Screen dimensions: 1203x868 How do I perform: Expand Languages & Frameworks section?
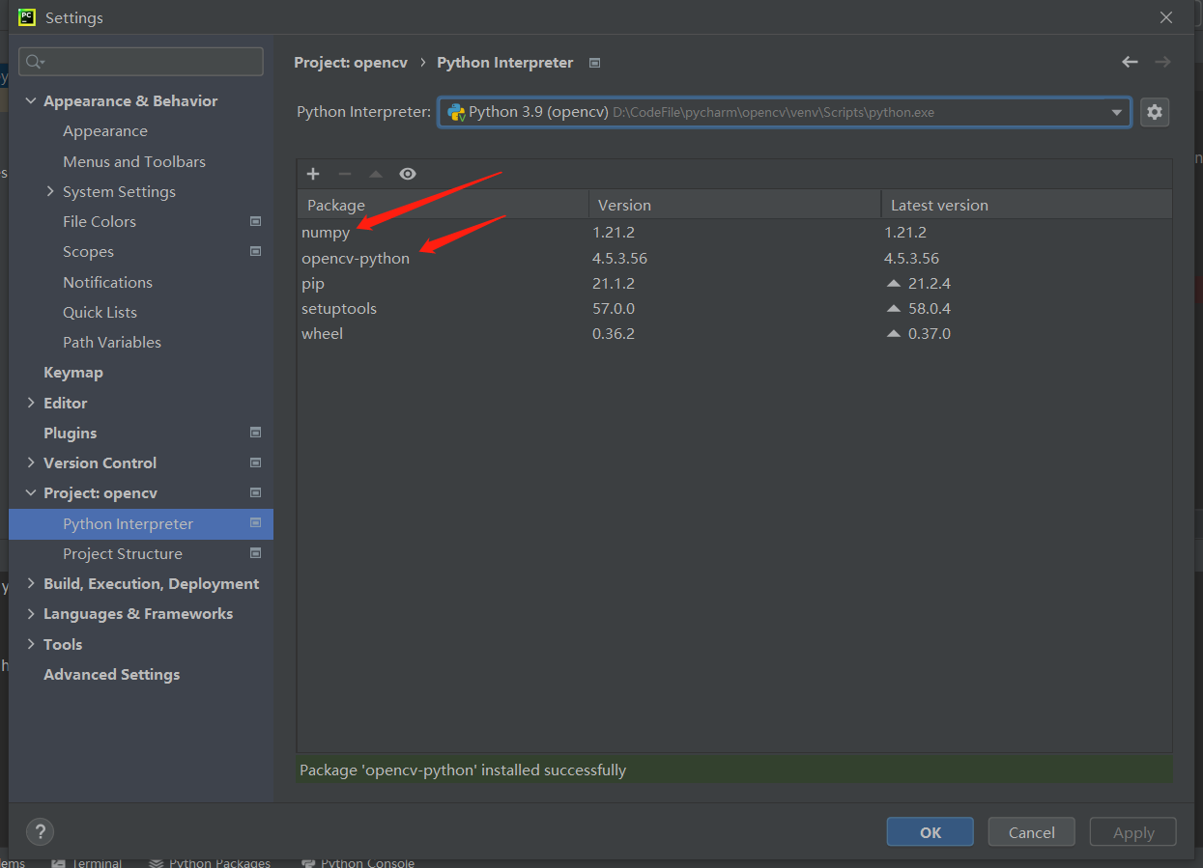[31, 613]
